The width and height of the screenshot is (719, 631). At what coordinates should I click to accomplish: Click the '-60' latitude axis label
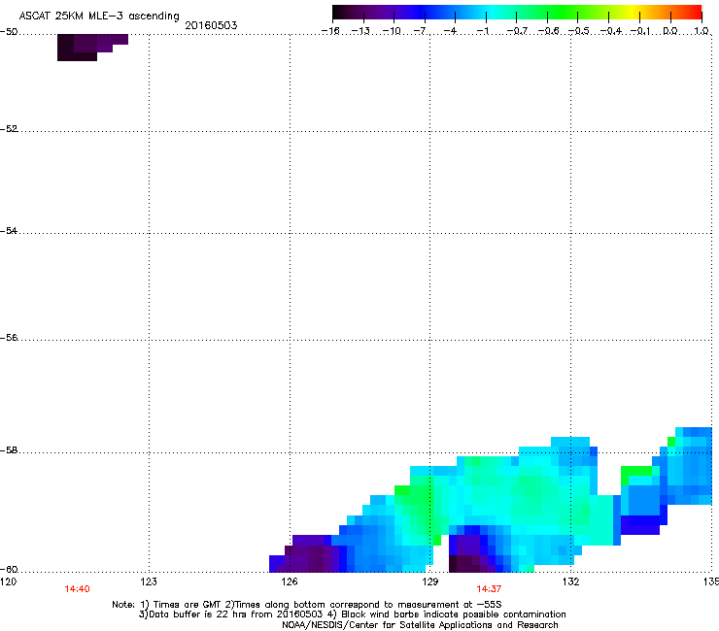(9, 570)
